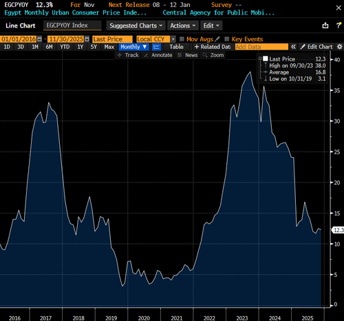This screenshot has height=321, width=344.
Task: Open the Edit dropdown menu
Action: [x=211, y=25]
